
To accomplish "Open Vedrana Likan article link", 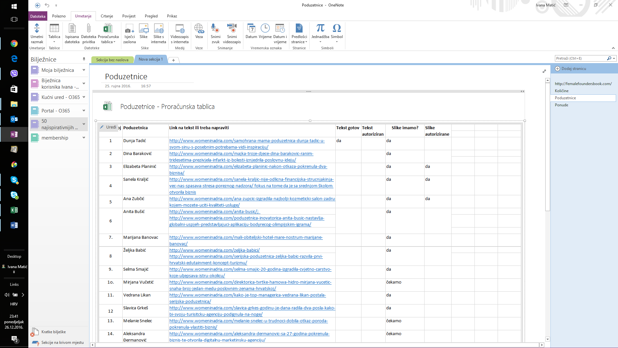I will (x=248, y=298).
